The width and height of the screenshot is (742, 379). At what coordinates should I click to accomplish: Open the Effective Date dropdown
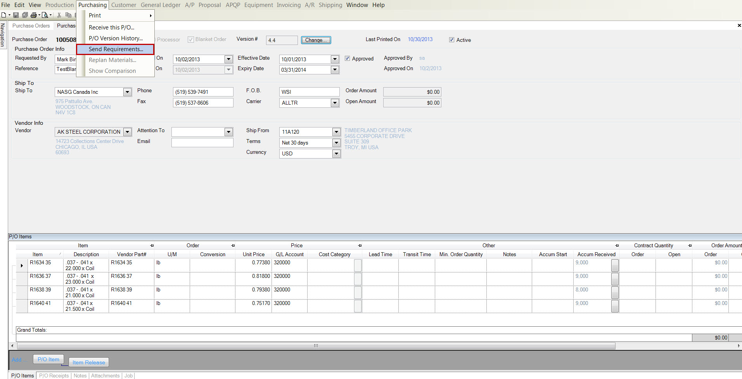[335, 59]
